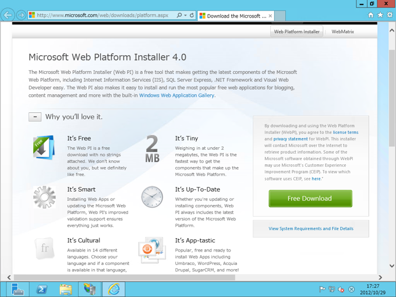
Task: Click the It's Up-To-Date heading
Action: 197,189
